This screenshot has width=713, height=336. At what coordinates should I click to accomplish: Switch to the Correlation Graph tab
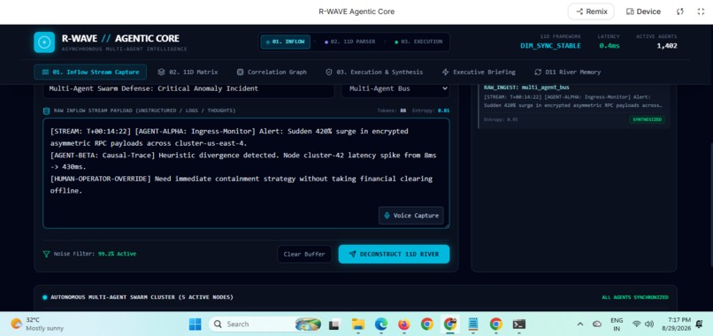(272, 72)
